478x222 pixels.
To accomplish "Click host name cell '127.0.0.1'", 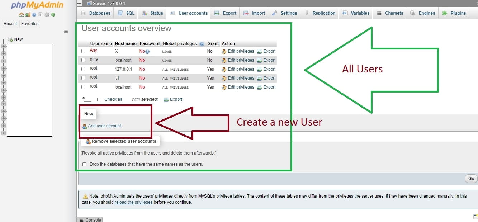I will [x=123, y=69].
